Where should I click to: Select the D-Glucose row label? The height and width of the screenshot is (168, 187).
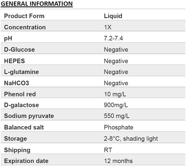(x=20, y=49)
